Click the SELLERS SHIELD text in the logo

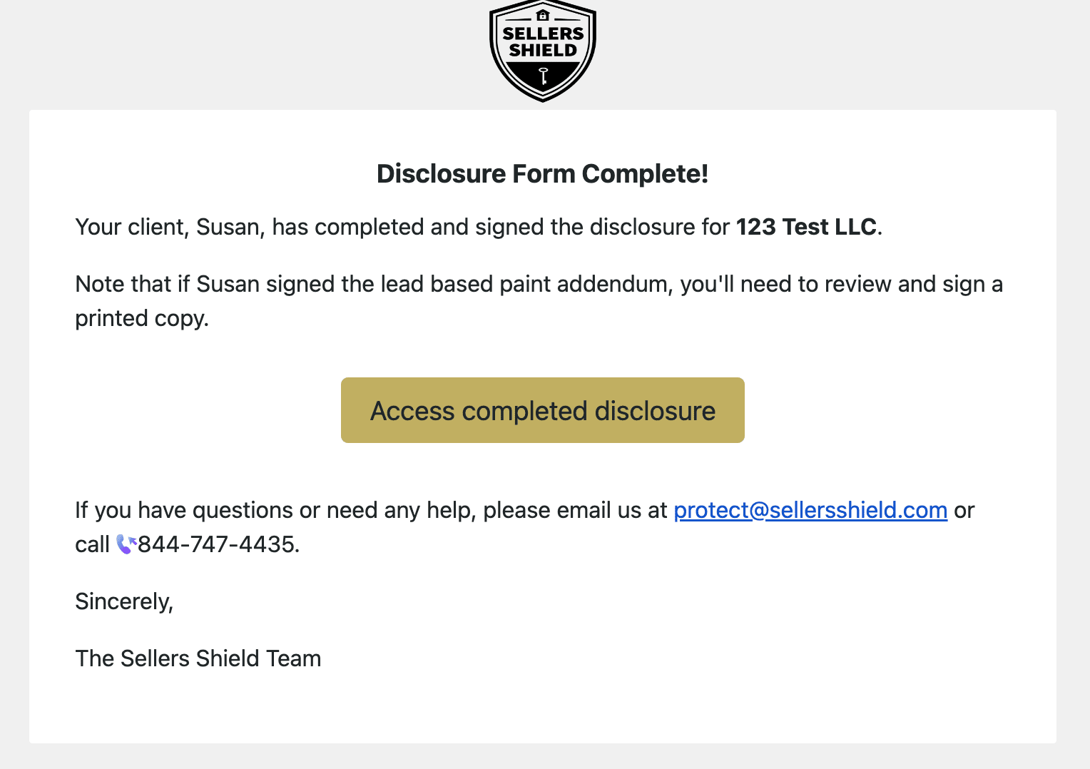(543, 42)
